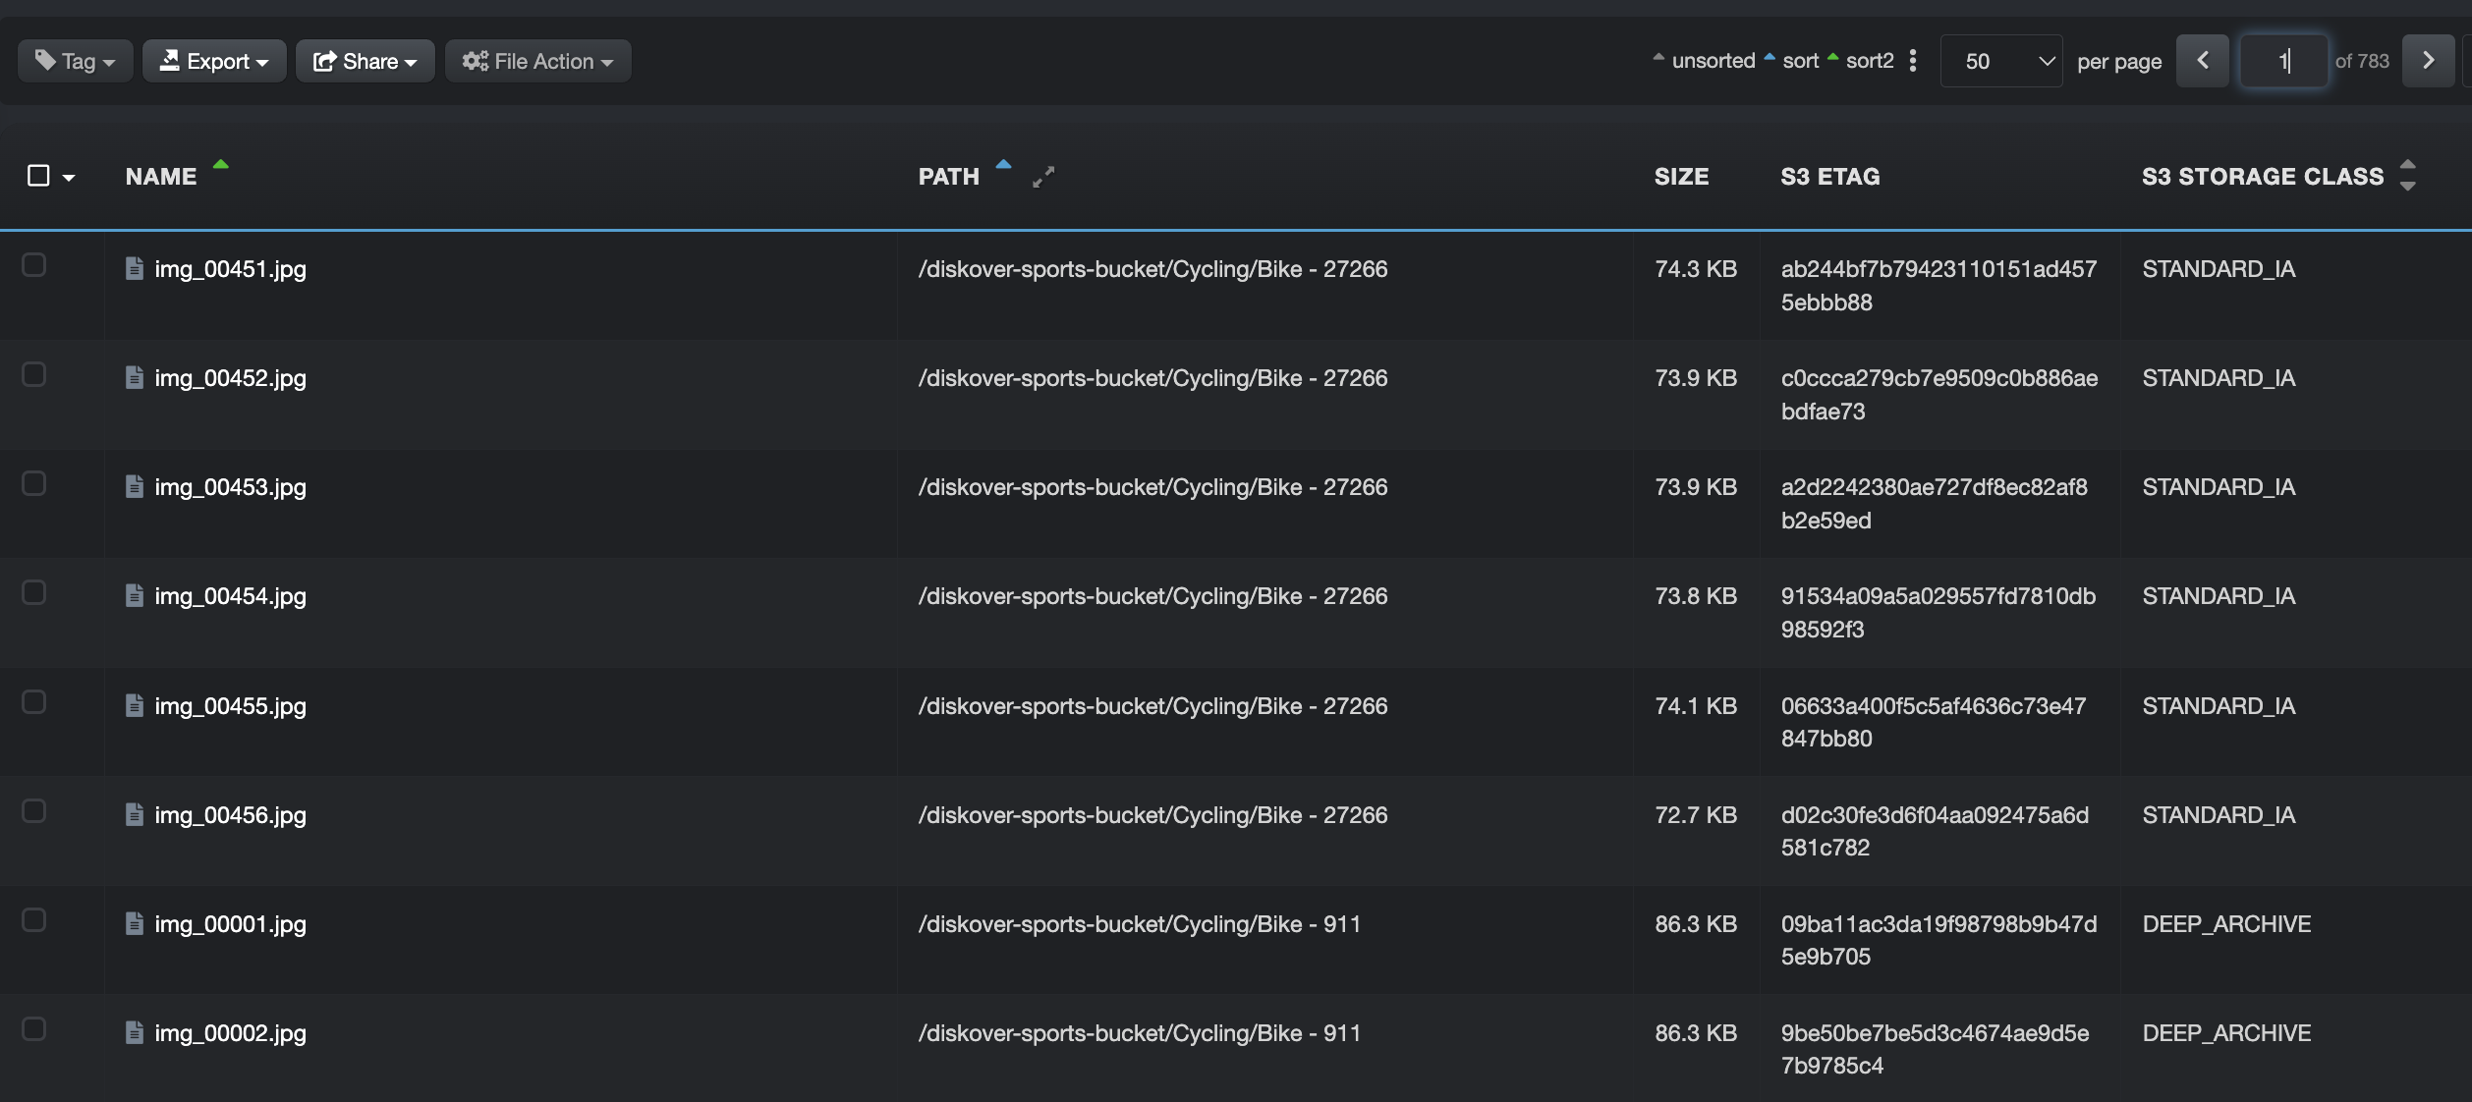Click the S3 Storage Class sort arrows

(2407, 175)
